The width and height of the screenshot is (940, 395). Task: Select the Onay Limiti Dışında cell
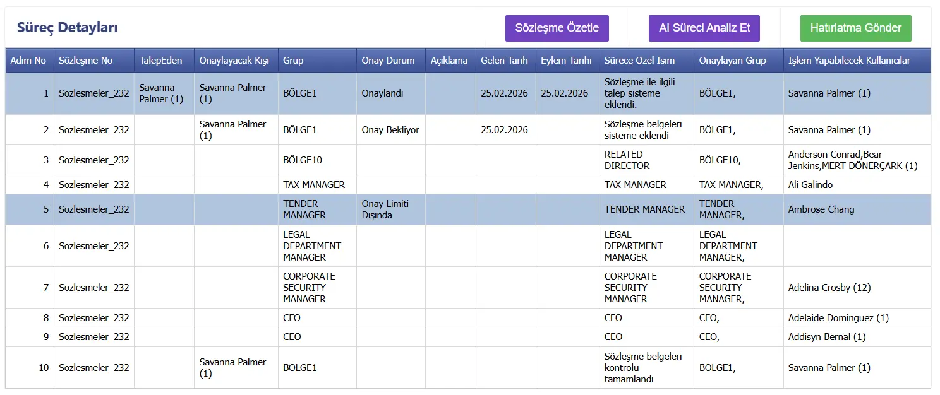385,209
